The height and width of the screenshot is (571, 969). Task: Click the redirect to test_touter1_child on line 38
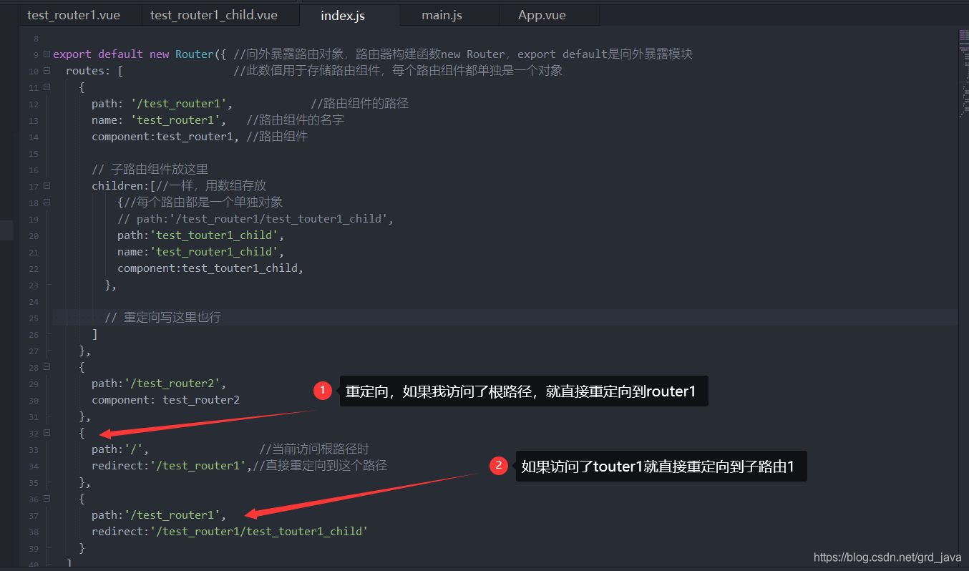point(230,531)
